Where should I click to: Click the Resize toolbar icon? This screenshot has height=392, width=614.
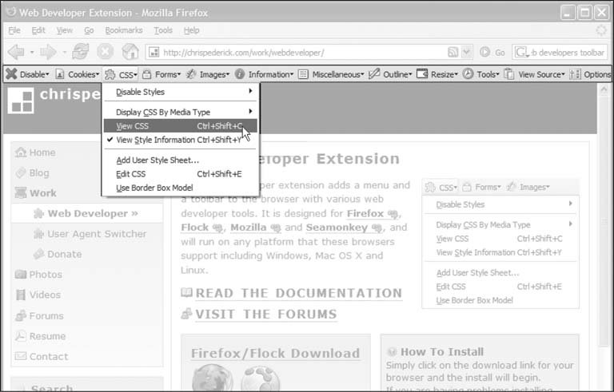[x=422, y=73]
